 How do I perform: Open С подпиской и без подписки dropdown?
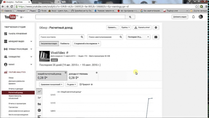point(87,44)
